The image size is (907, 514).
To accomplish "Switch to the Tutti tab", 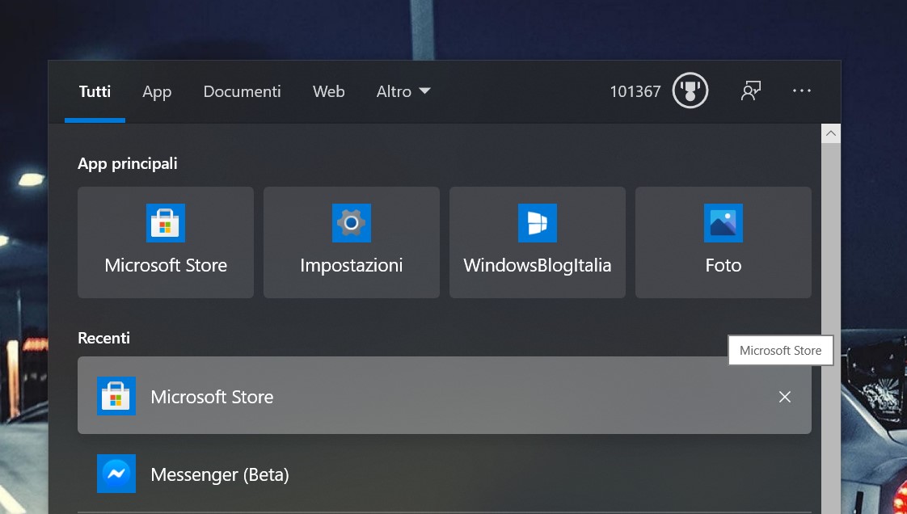I will (95, 91).
